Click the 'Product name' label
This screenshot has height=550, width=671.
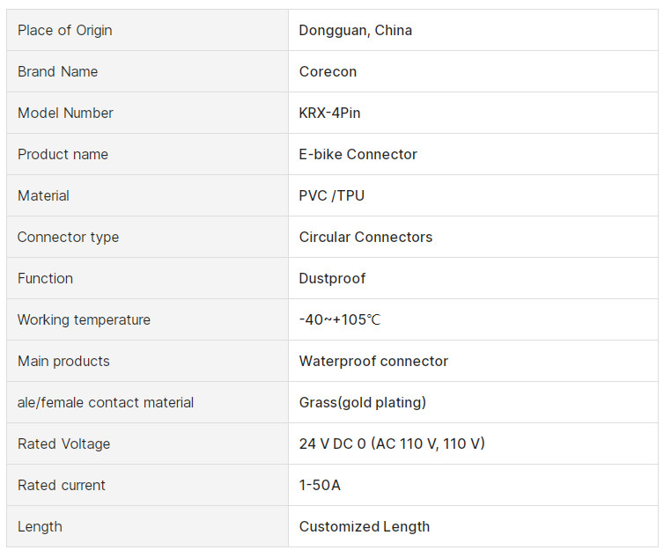[63, 154]
